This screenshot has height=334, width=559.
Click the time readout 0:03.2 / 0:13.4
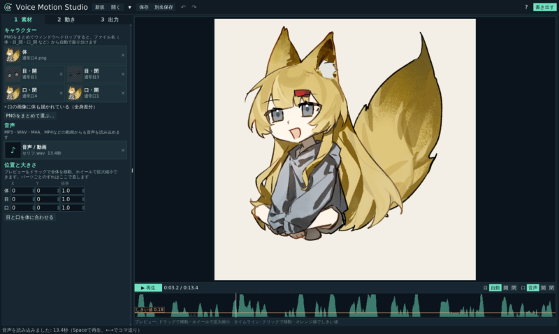[181, 288]
